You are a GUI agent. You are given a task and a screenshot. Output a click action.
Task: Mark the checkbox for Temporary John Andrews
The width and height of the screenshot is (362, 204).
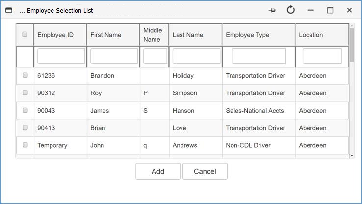[x=25, y=145]
